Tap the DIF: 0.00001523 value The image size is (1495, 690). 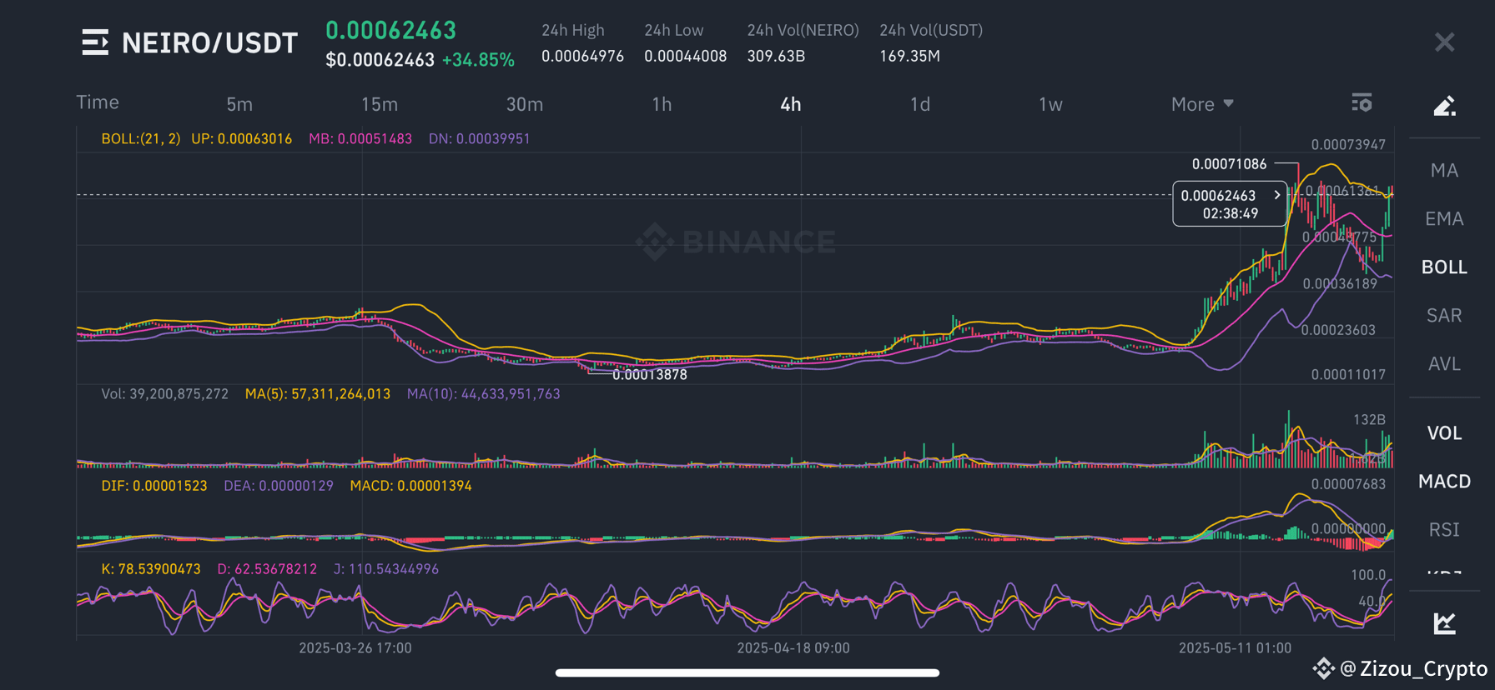point(154,485)
